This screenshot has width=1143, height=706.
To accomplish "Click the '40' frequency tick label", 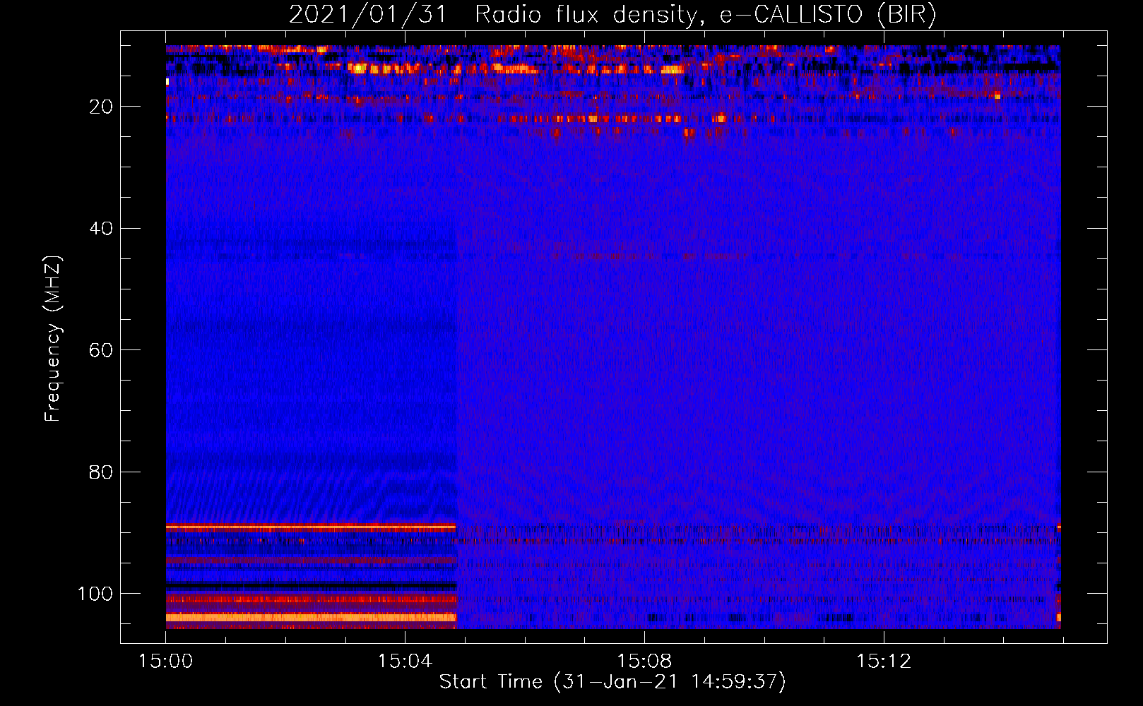I will point(102,229).
